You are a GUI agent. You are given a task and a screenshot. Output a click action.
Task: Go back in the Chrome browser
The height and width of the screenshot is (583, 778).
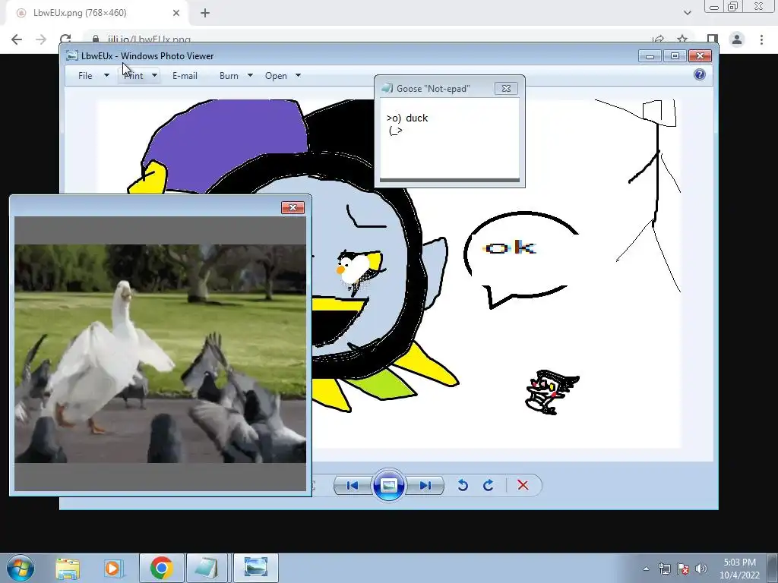coord(17,39)
